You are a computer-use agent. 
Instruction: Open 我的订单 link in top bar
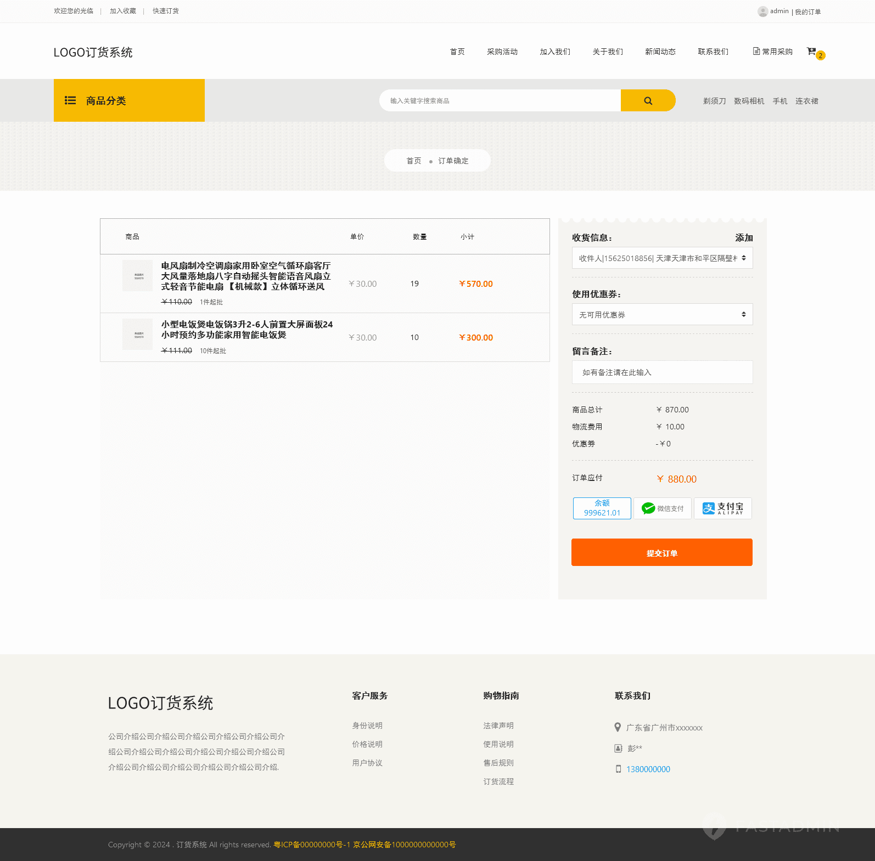(x=807, y=12)
